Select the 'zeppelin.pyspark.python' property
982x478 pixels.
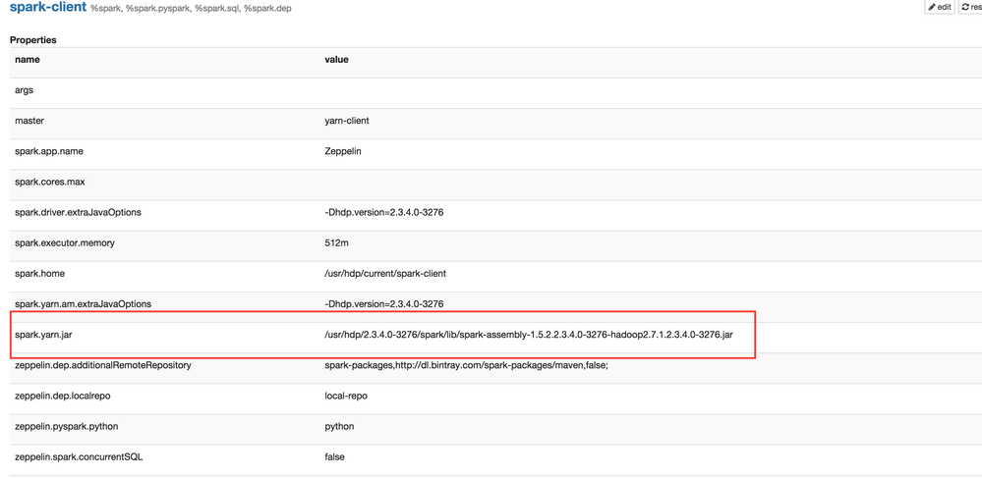tap(67, 427)
